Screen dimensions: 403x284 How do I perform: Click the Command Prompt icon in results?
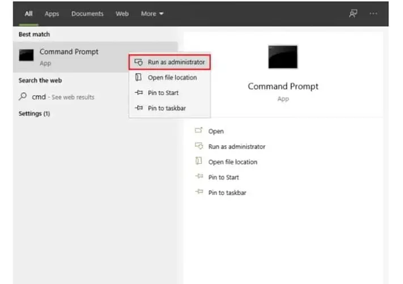click(26, 55)
